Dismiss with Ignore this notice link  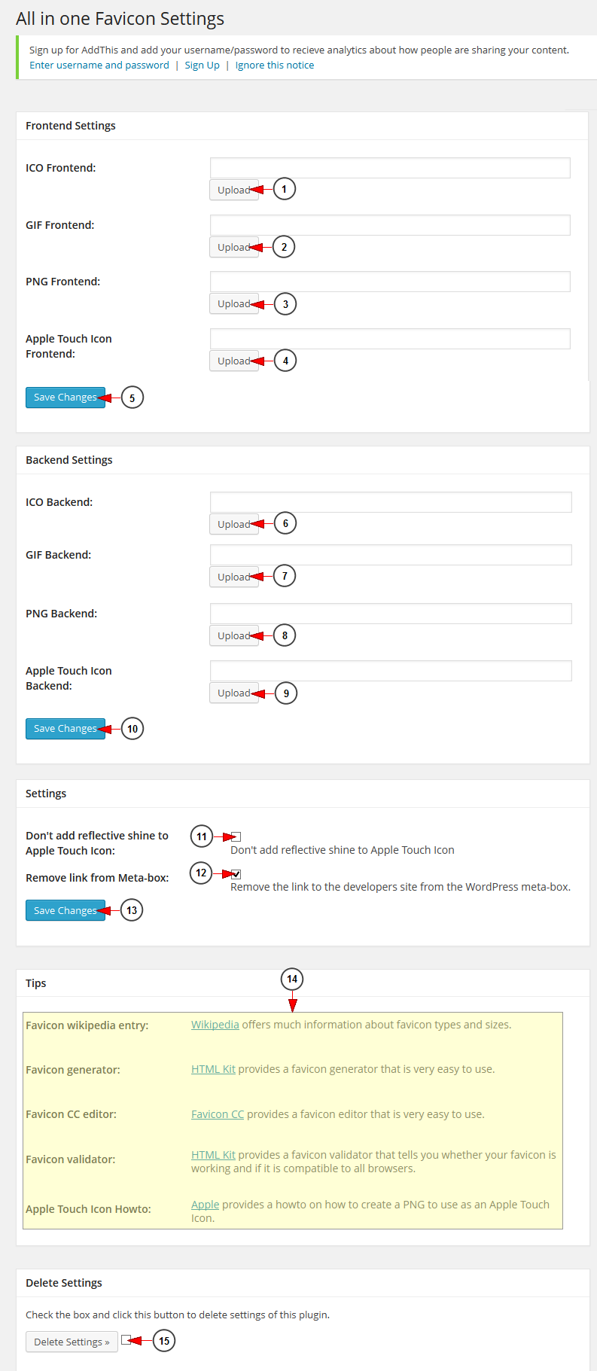pos(275,66)
